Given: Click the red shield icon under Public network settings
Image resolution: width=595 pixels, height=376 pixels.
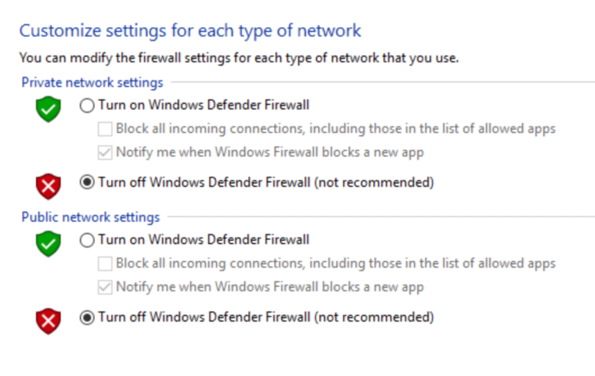Looking at the screenshot, I should click(x=49, y=320).
